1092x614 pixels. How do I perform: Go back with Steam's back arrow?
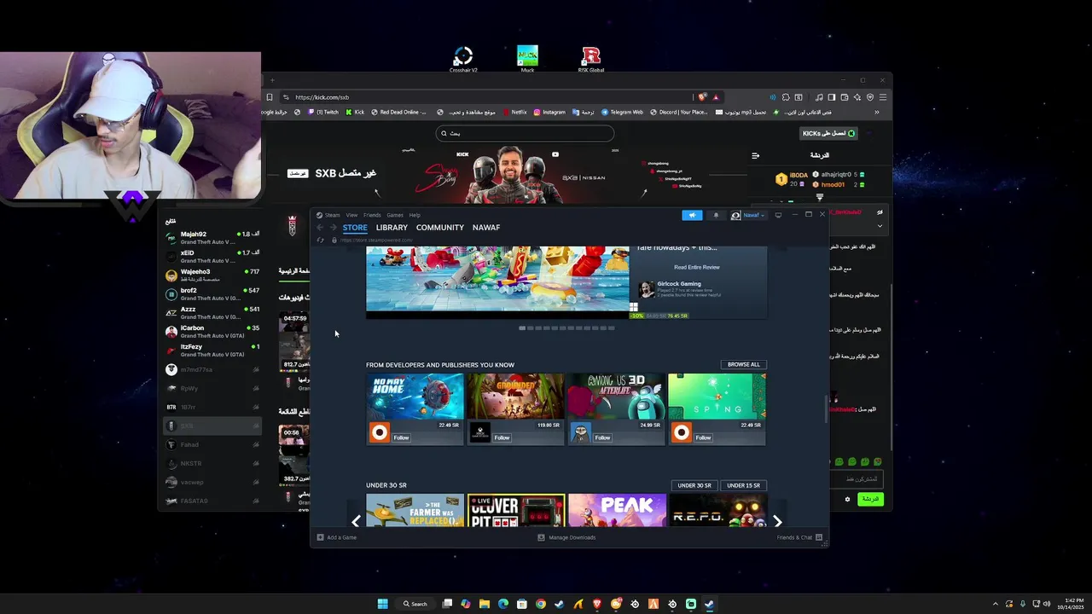tap(320, 228)
